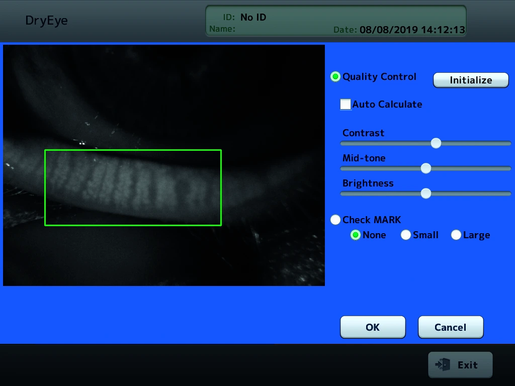This screenshot has width=515, height=386.
Task: Click the Brightness slider handle
Action: pyautogui.click(x=426, y=194)
